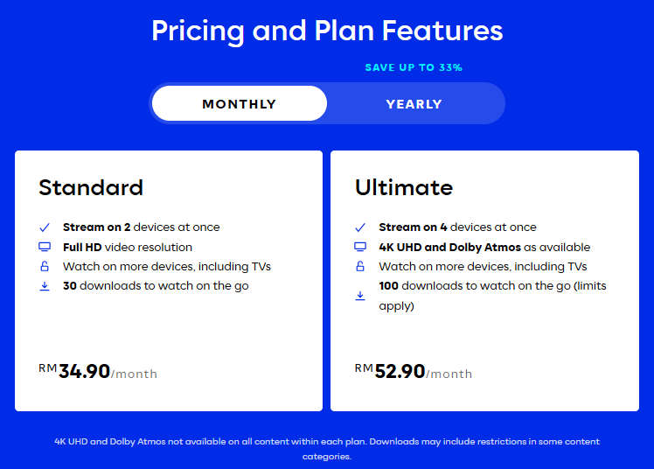Choose the Ultimate plan heading
654x469 pixels.
(404, 187)
